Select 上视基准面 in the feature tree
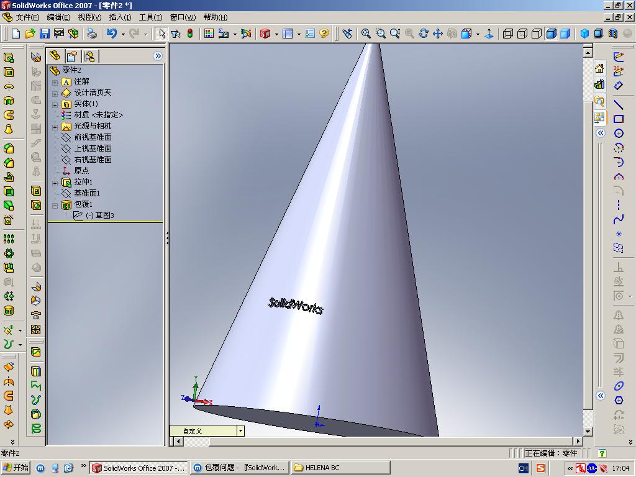636x477 pixels. (x=93, y=148)
